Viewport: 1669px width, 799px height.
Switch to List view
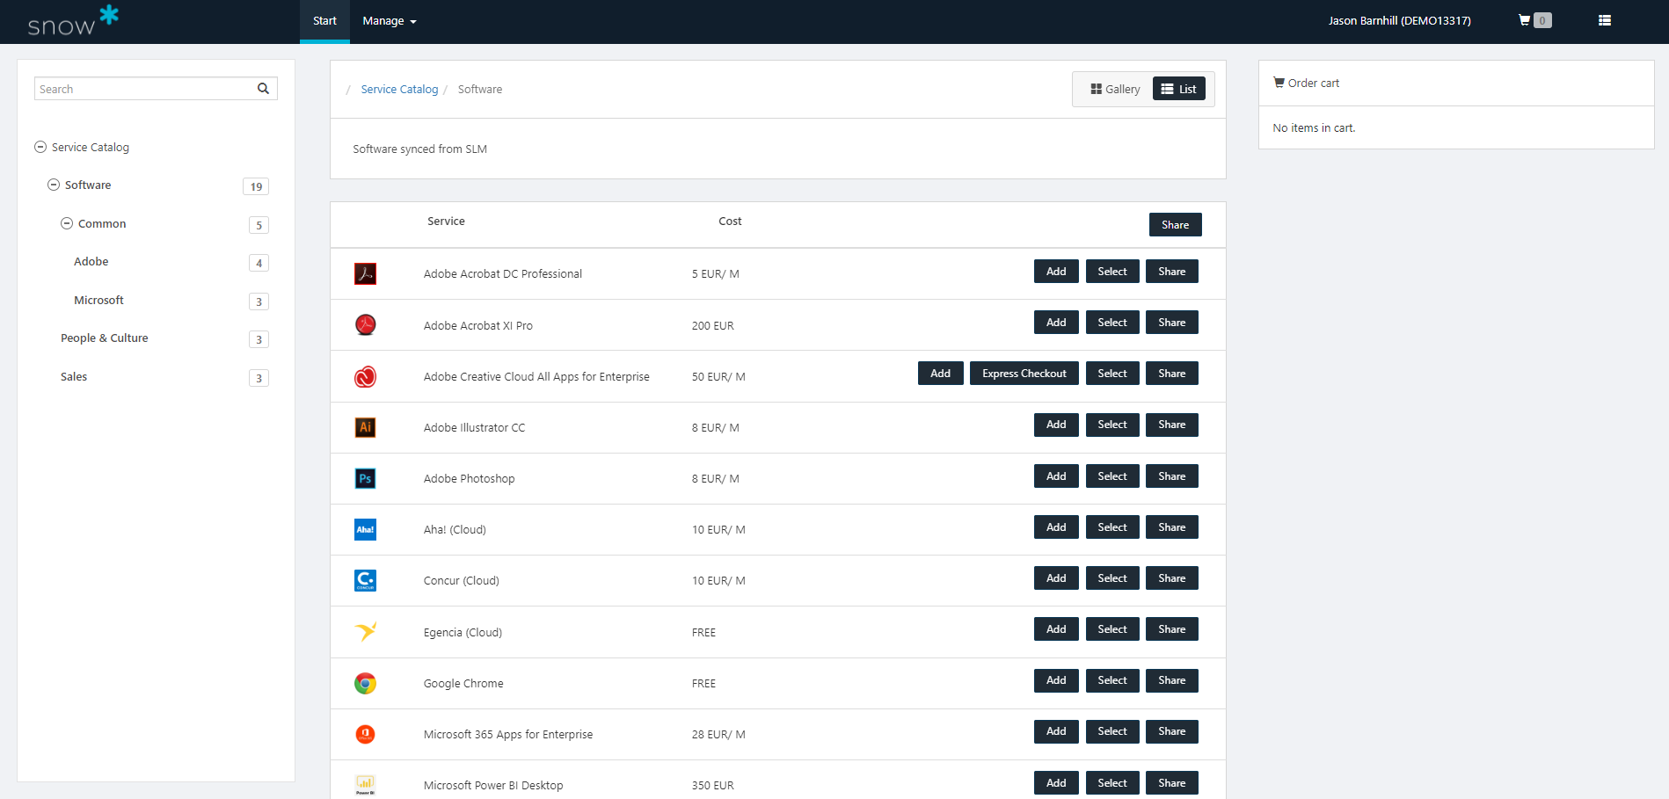coord(1178,89)
